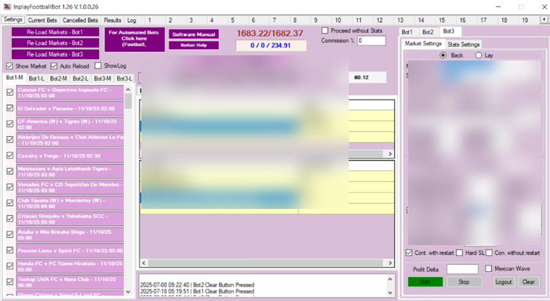Click the Commission % input field

(x=372, y=41)
